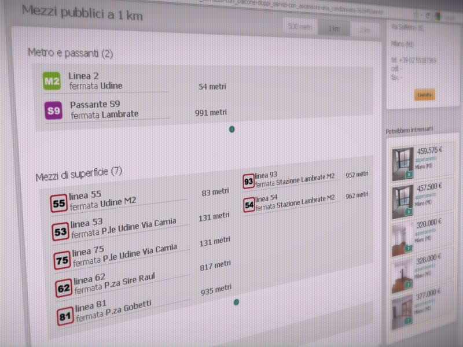Screen dimensions: 463x347
Task: Click the fermata Lambrate text
Action: pos(105,115)
